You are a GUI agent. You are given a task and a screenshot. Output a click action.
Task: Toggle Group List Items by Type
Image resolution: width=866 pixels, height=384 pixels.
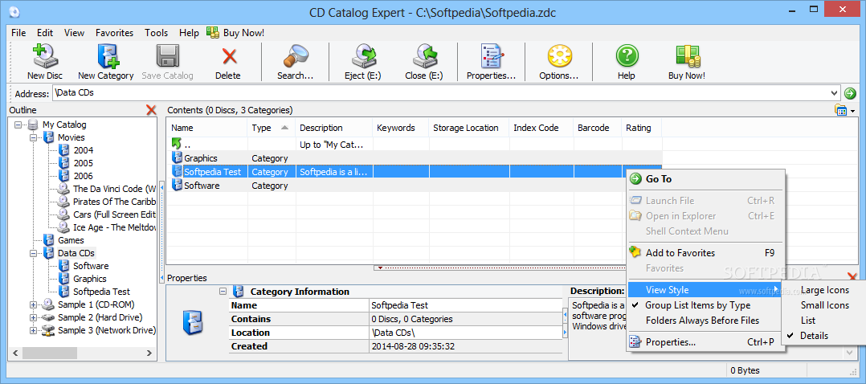pyautogui.click(x=698, y=305)
